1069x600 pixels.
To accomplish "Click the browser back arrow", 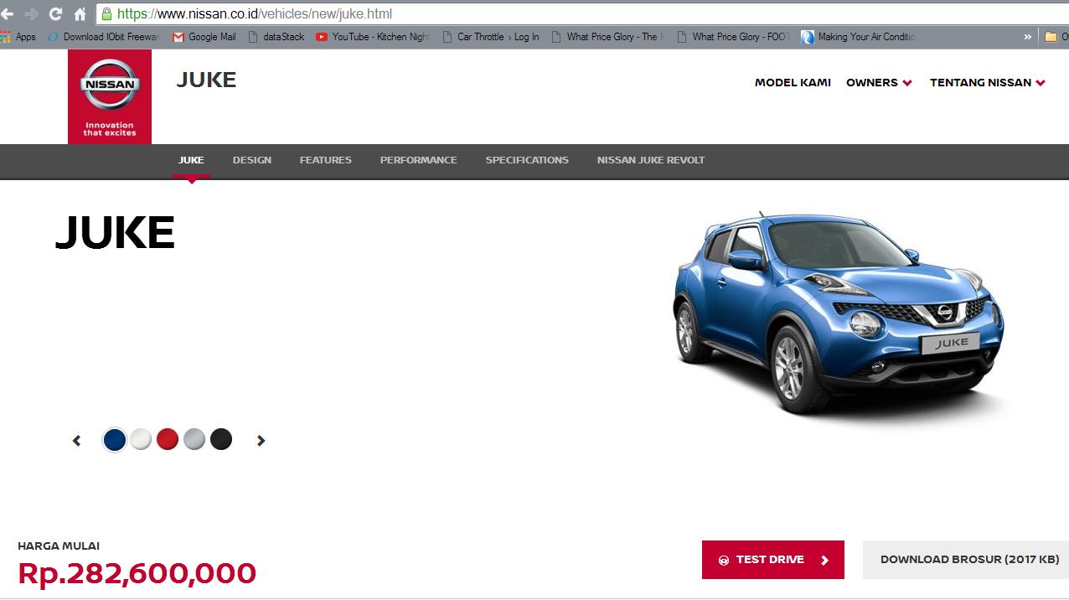I will coord(7,13).
